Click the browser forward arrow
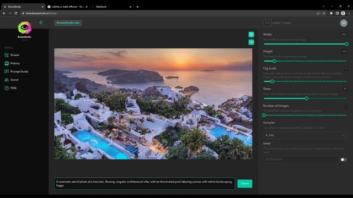 click(10, 13)
